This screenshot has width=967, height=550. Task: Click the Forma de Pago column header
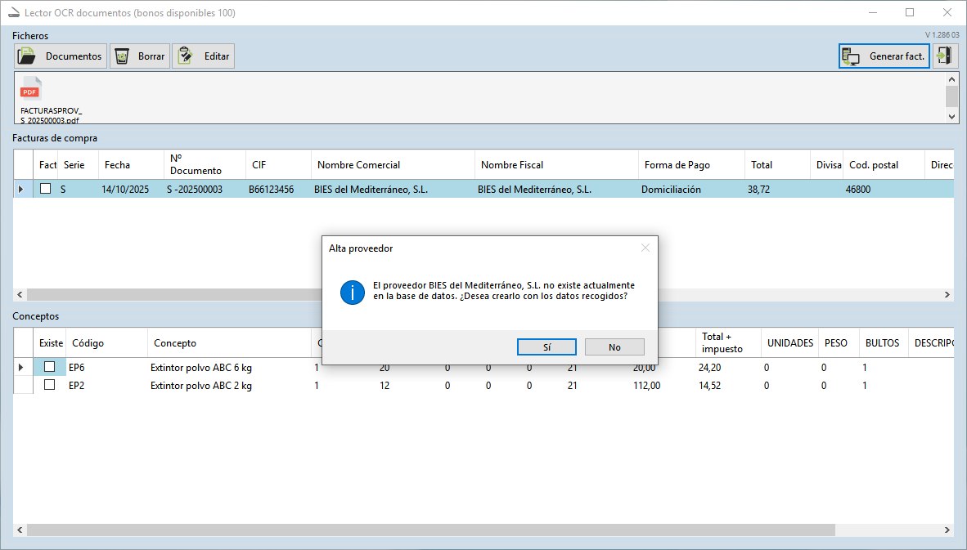coord(691,164)
